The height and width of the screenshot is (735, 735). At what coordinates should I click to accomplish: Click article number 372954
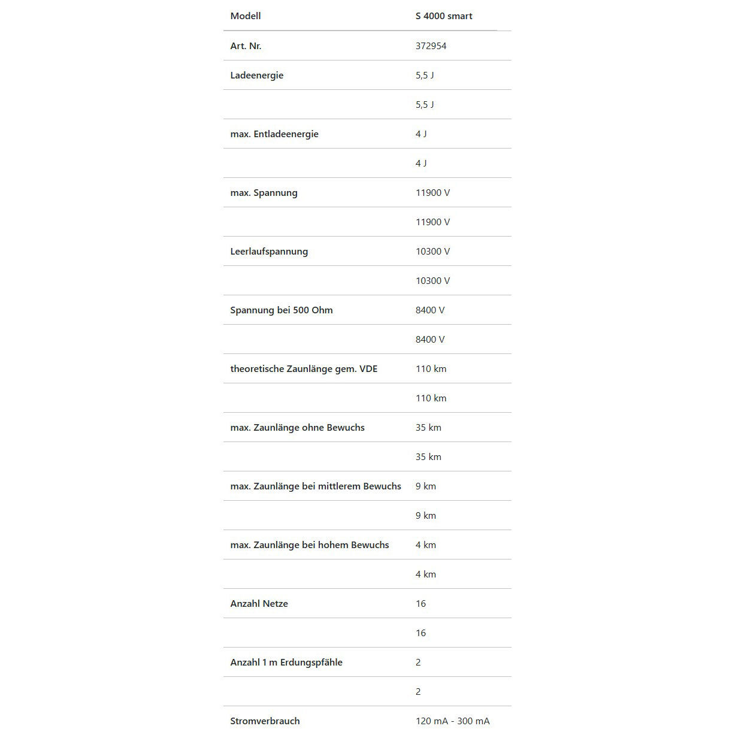point(431,46)
